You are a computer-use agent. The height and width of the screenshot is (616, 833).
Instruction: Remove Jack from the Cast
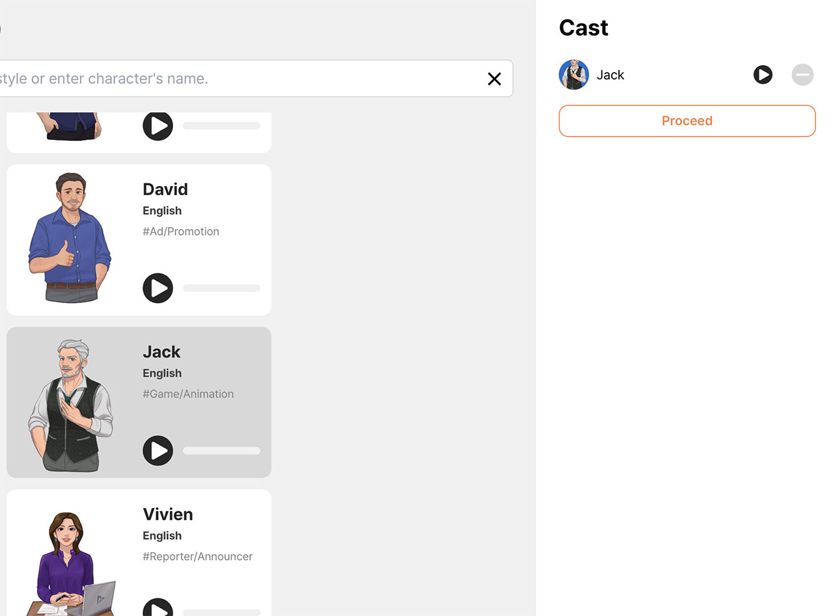click(x=802, y=75)
